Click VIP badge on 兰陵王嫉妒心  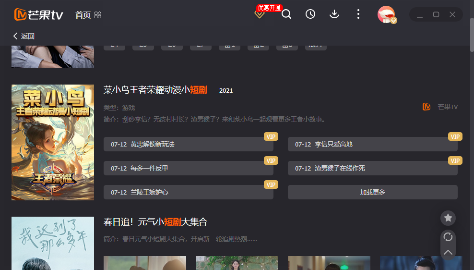click(x=271, y=184)
